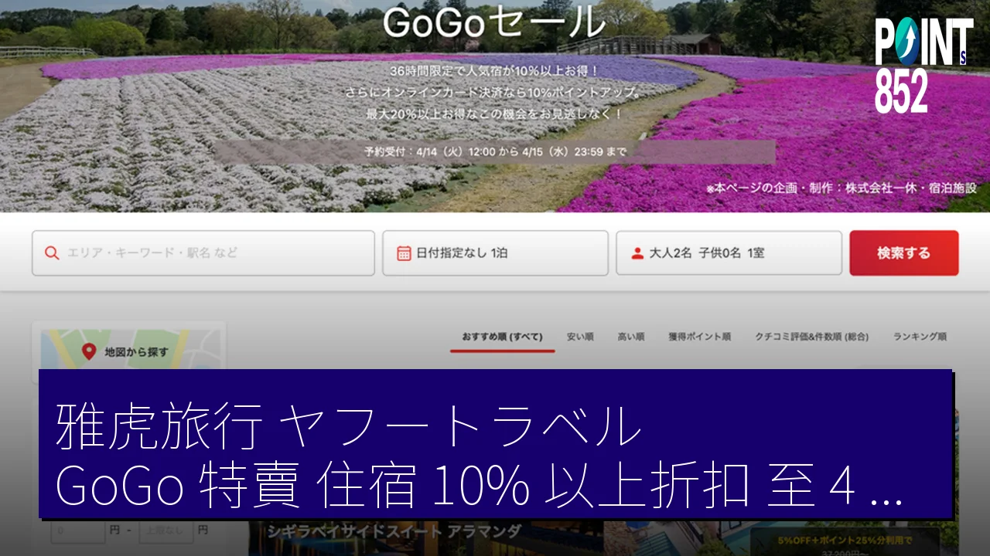Click the magnifier icon in the keyword field
990x556 pixels.
point(52,253)
